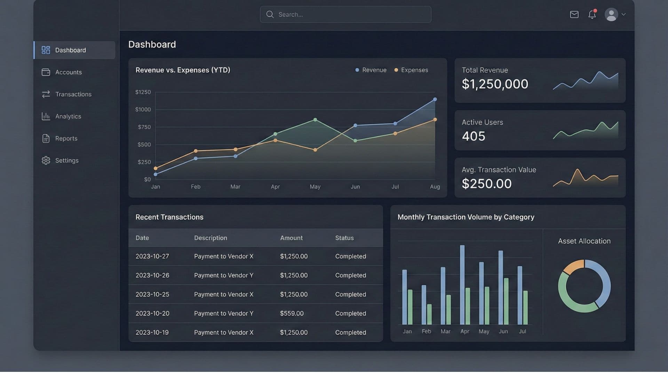
Task: Select the Dashboard icon in the sidebar
Action: point(46,50)
